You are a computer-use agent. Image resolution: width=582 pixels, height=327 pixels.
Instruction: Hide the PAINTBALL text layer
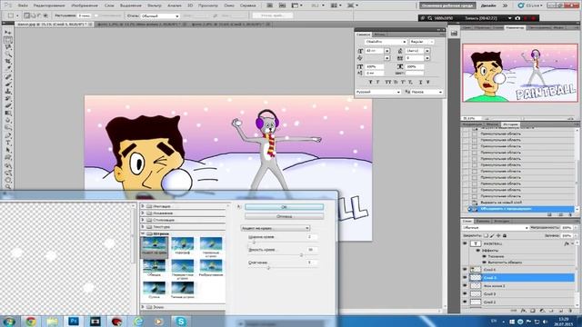click(465, 243)
